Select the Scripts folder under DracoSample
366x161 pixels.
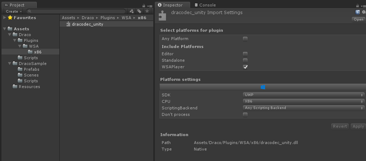click(31, 81)
